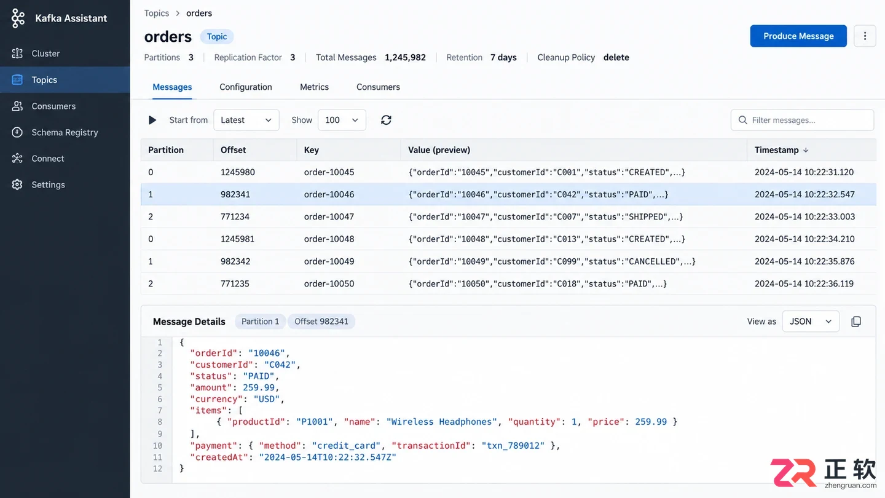Viewport: 885px width, 498px height.
Task: Select the Messages tab
Action: pyautogui.click(x=172, y=87)
